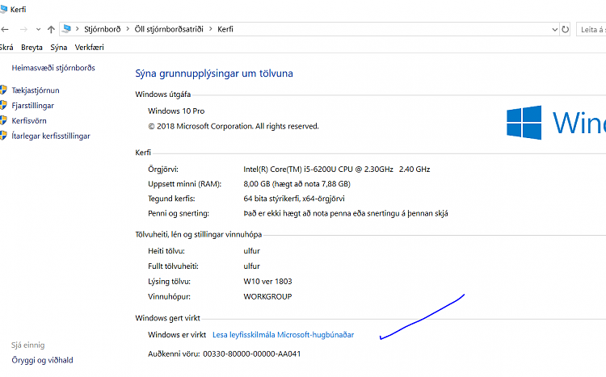Click the Intel Core i5-6200U processor value
This screenshot has height=377, width=606.
click(337, 170)
